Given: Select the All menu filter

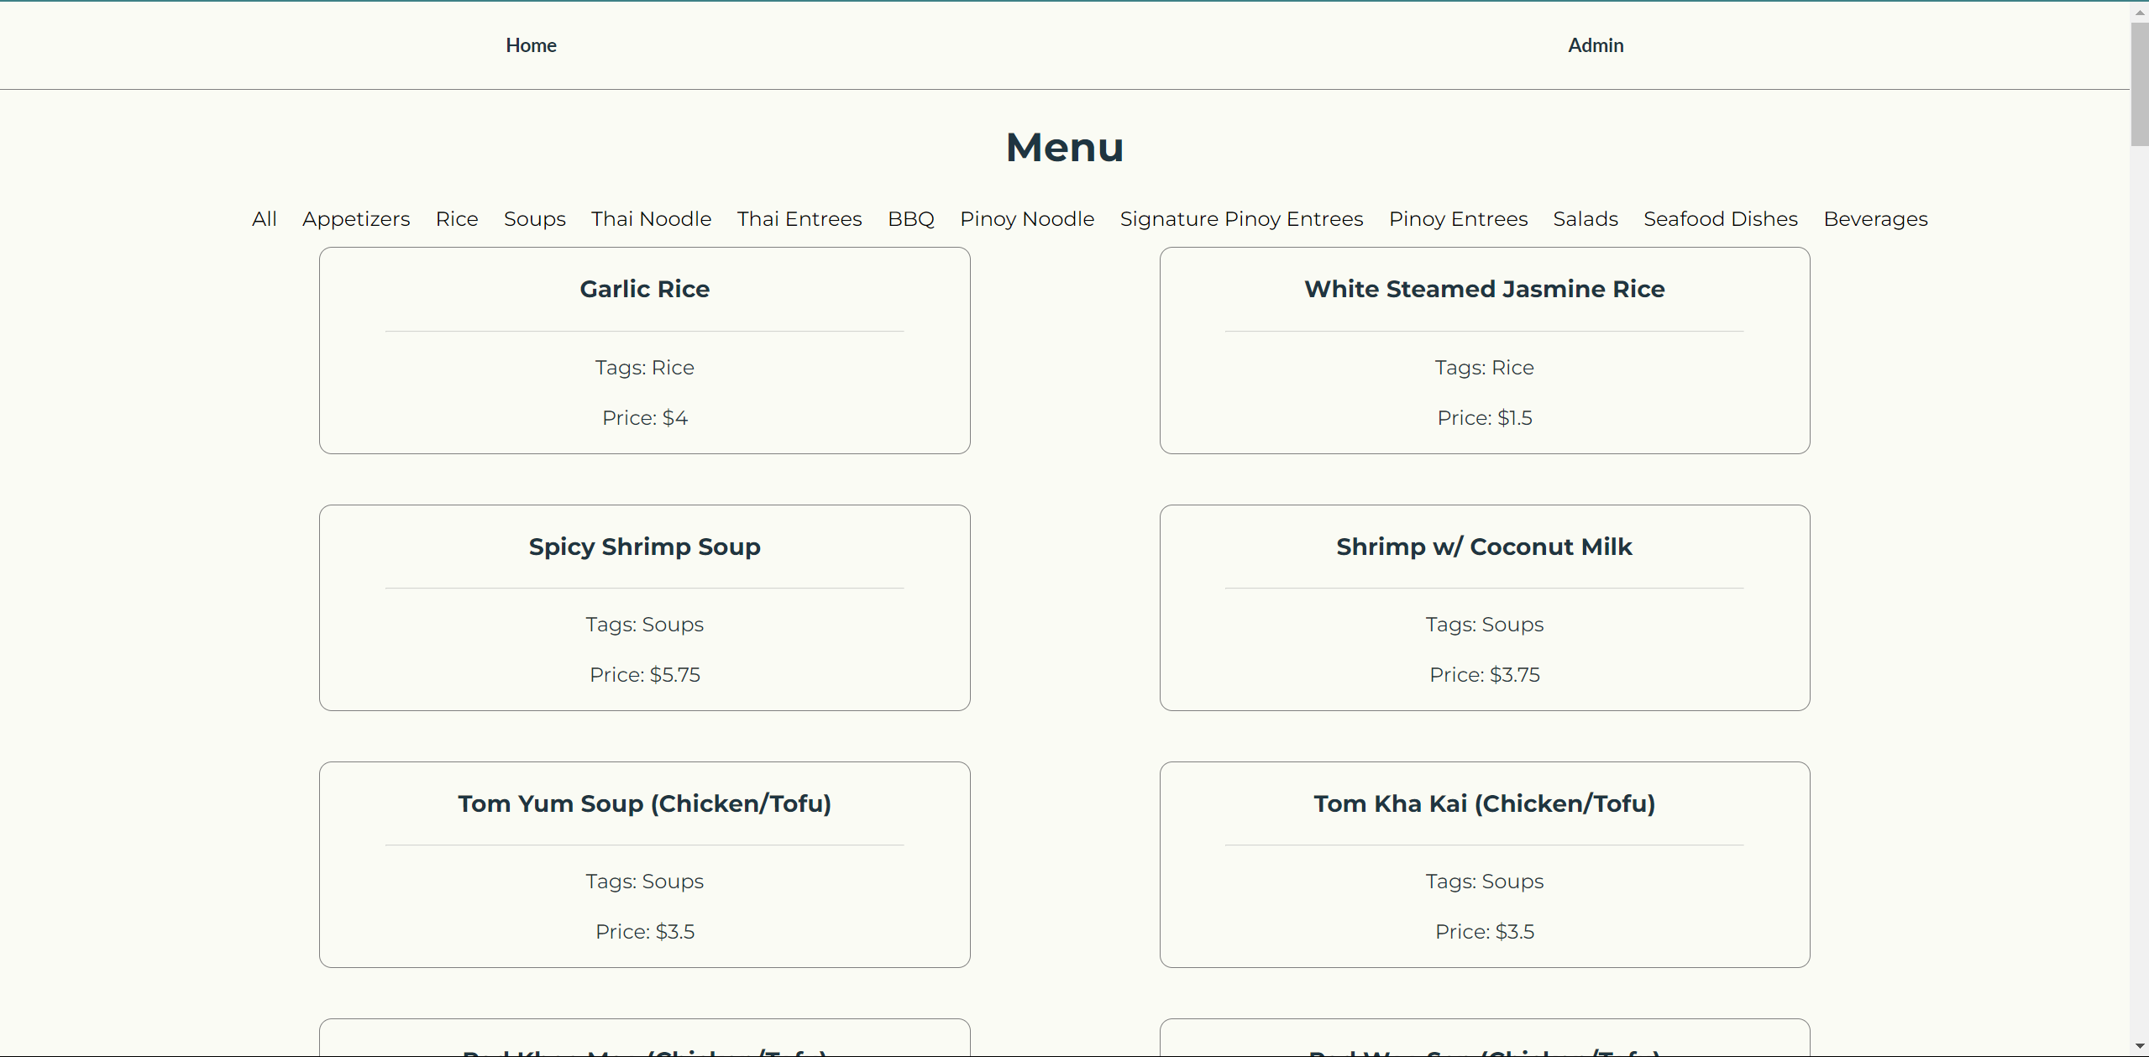Looking at the screenshot, I should coord(265,218).
